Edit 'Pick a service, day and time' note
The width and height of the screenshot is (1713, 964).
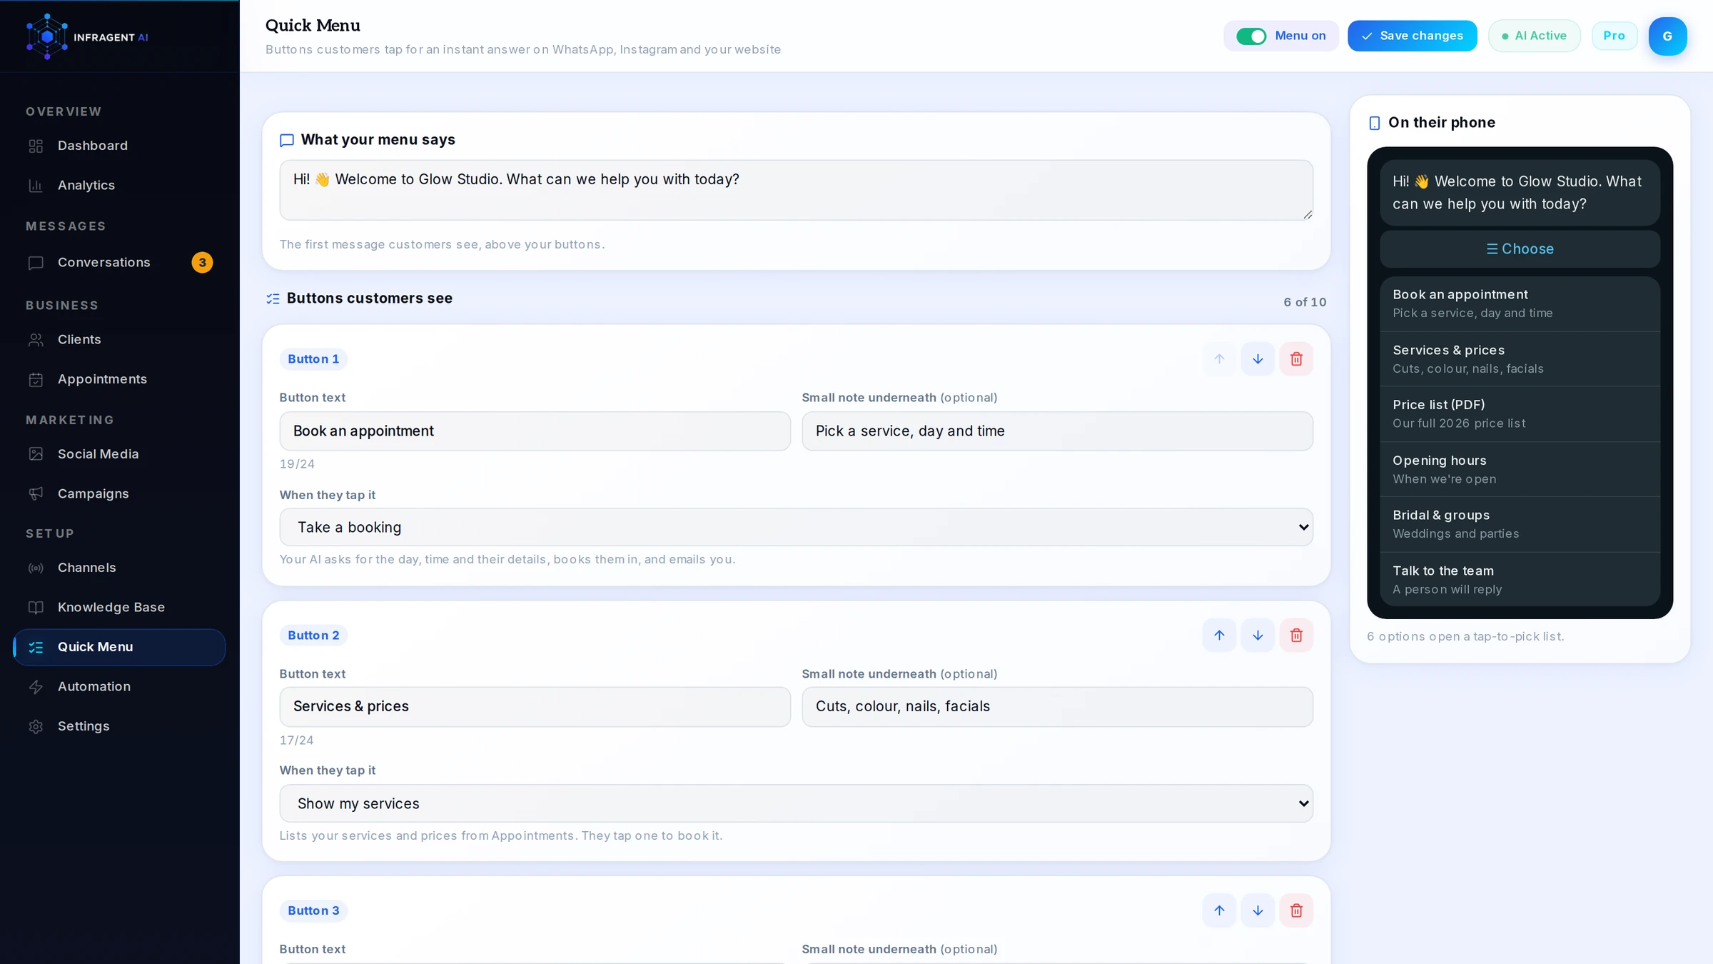pyautogui.click(x=1057, y=431)
